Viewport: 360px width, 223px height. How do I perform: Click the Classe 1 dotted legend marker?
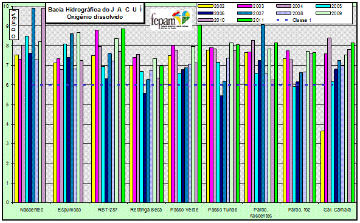pos(282,20)
